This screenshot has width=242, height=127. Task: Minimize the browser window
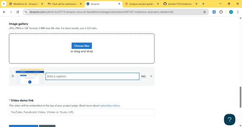pyautogui.click(x=220, y=4)
